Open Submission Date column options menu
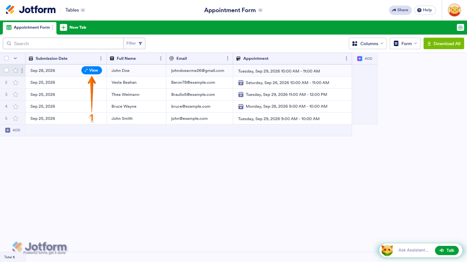The height and width of the screenshot is (262, 467). click(101, 59)
